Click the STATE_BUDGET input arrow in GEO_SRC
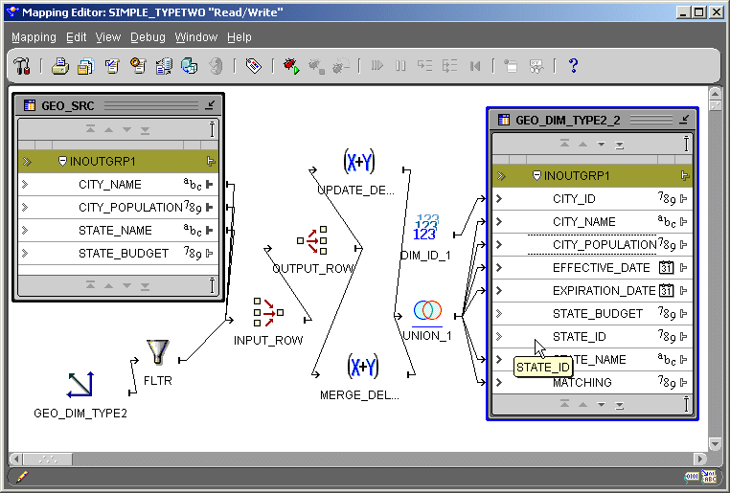 point(25,254)
